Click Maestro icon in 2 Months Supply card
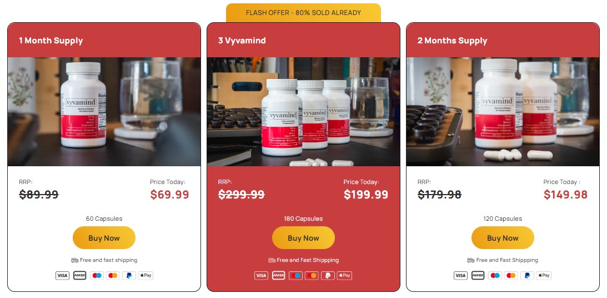Image resolution: width=607 pixels, height=298 pixels. click(494, 276)
